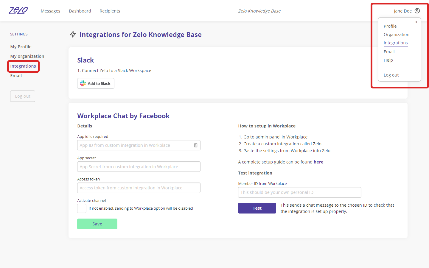Select My Profile in Settings sidebar
The image size is (429, 268).
coord(21,47)
